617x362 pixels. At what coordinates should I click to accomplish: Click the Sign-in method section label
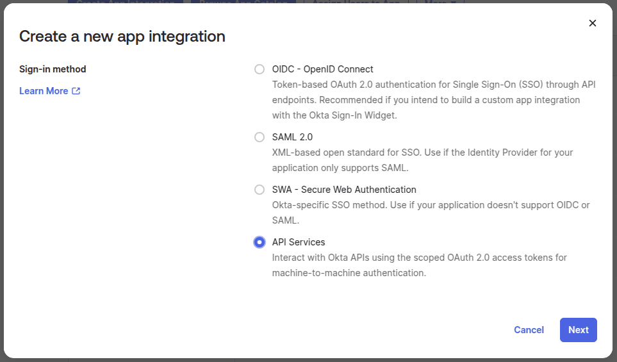53,69
